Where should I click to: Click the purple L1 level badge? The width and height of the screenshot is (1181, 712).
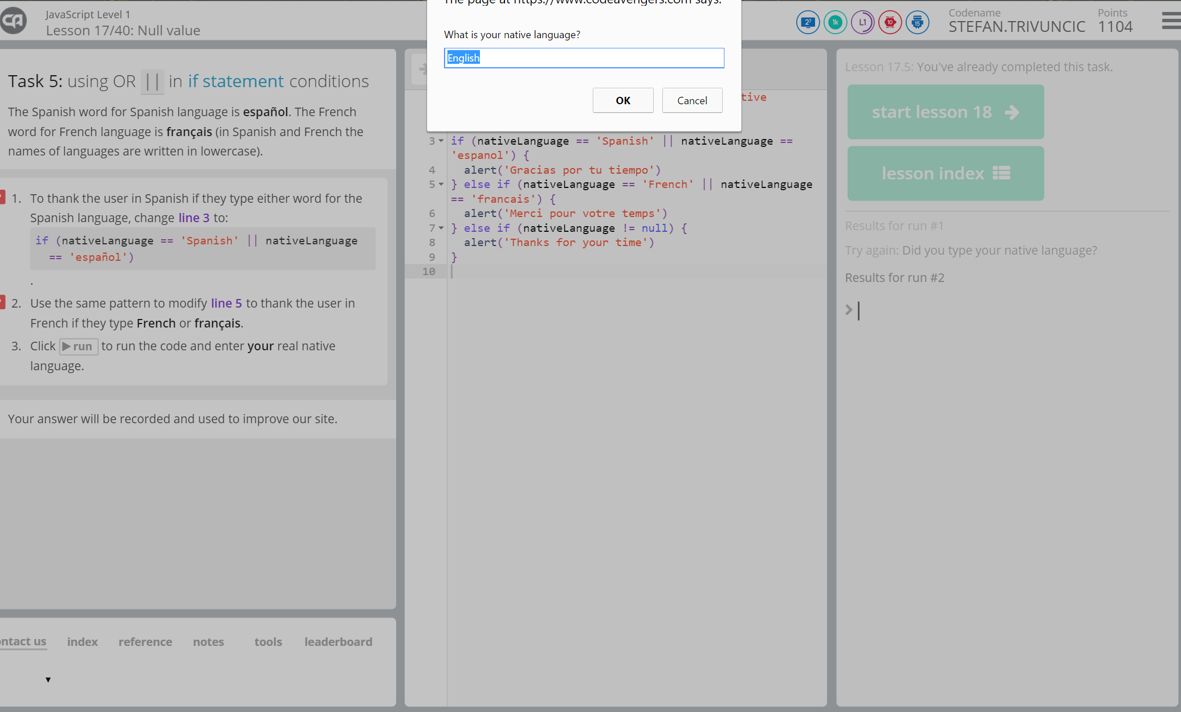[x=862, y=23]
